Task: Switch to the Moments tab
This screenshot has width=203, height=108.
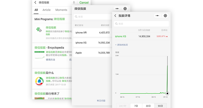Action: click(x=61, y=10)
